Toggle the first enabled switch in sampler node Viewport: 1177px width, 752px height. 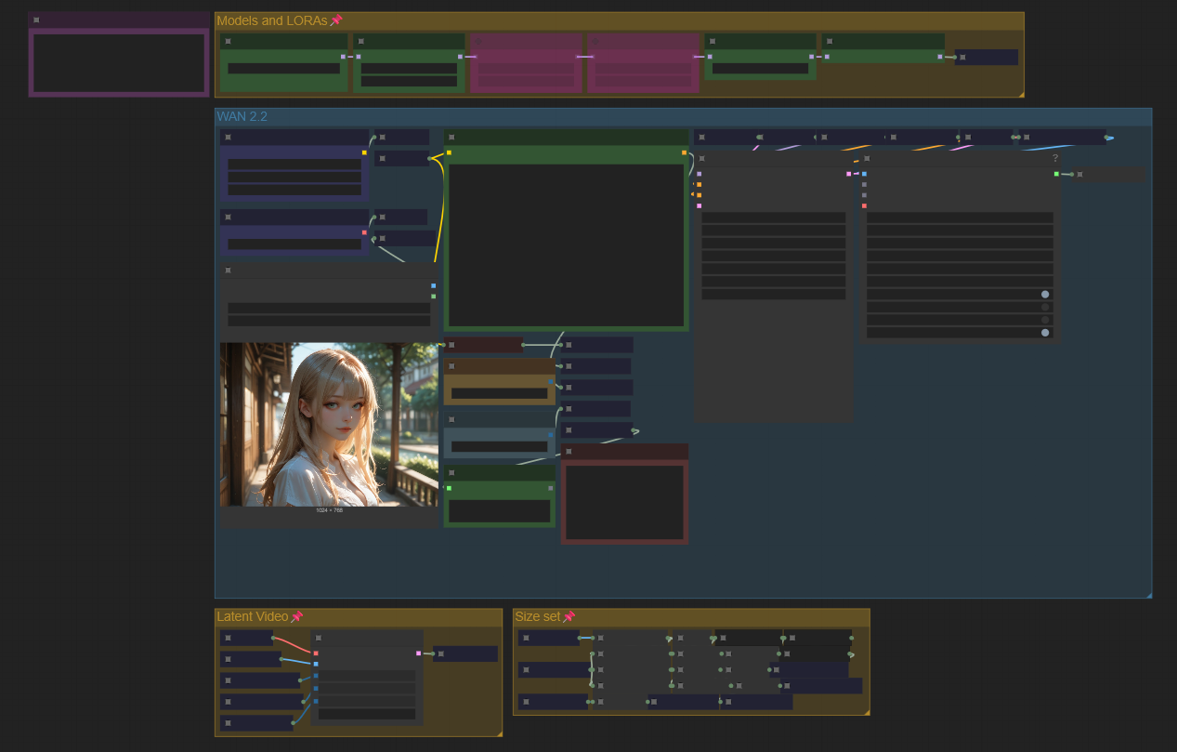(1045, 295)
